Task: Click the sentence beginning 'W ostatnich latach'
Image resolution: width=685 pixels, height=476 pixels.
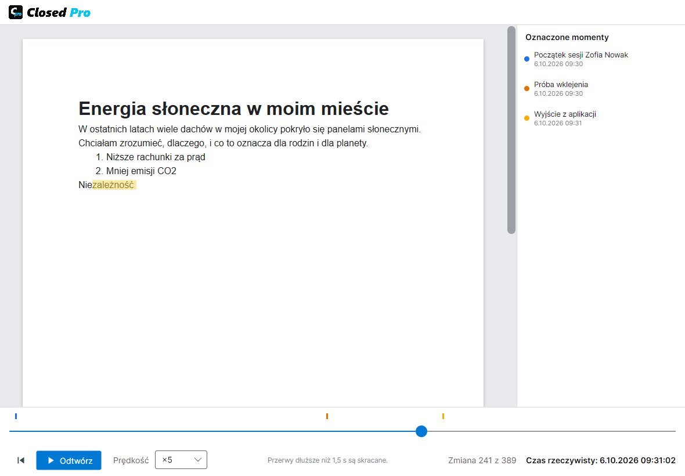Action: [250, 129]
